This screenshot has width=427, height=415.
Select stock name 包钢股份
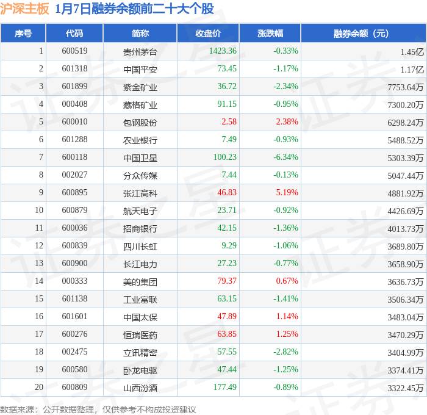pyautogui.click(x=140, y=122)
